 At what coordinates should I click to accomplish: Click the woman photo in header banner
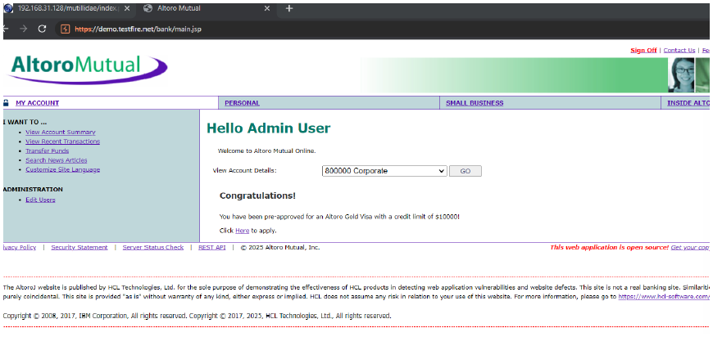coord(681,75)
